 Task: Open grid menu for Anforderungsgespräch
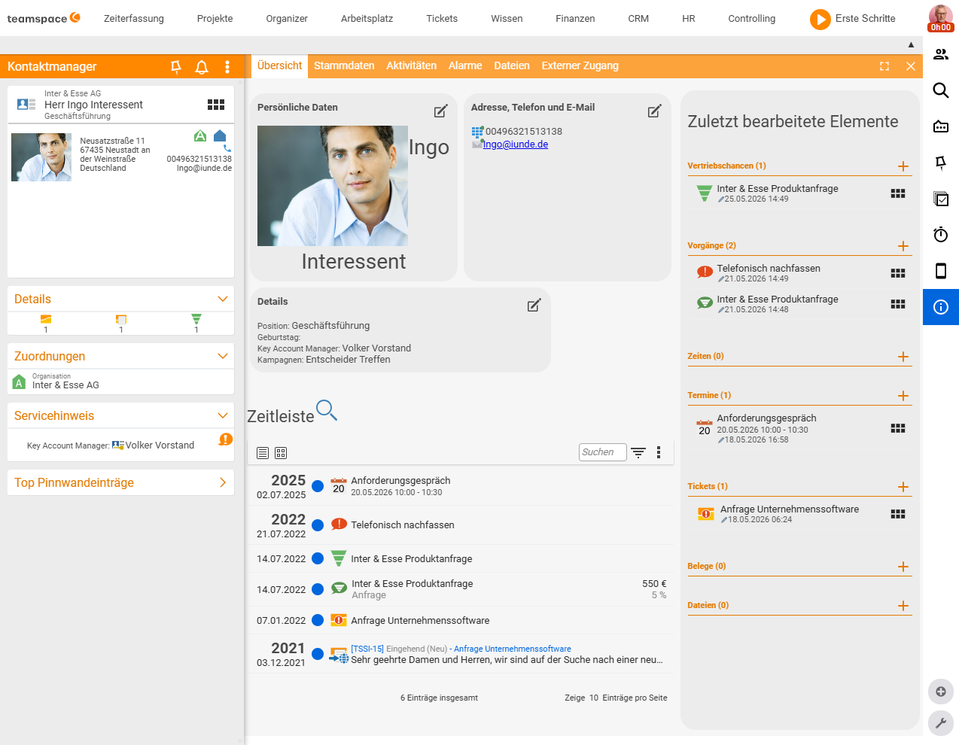coord(898,428)
